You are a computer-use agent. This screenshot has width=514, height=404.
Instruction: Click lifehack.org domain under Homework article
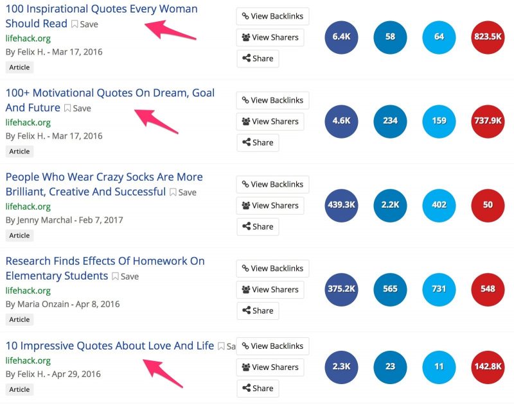click(28, 290)
